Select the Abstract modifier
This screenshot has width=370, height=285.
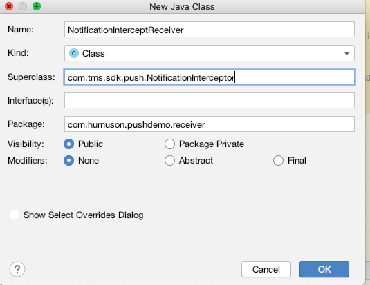click(x=169, y=161)
